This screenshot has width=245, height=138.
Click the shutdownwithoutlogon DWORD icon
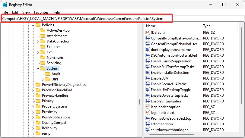click(148, 130)
